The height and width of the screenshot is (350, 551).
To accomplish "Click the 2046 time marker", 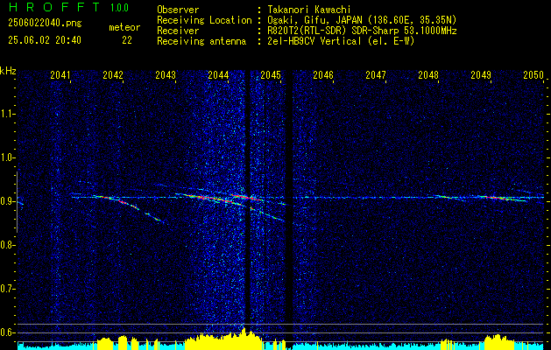I will point(323,75).
